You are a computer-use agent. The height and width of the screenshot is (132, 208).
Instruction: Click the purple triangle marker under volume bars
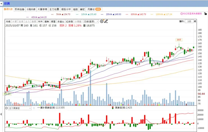pyautogui.click(x=123, y=105)
